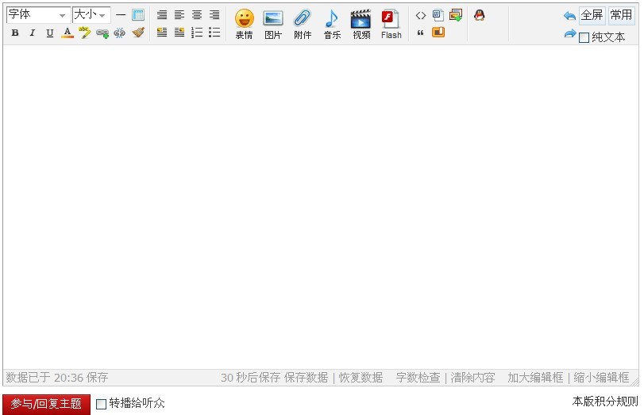Image resolution: width=644 pixels, height=415 pixels.
Task: Open the 本版积分规则 link
Action: (x=604, y=402)
